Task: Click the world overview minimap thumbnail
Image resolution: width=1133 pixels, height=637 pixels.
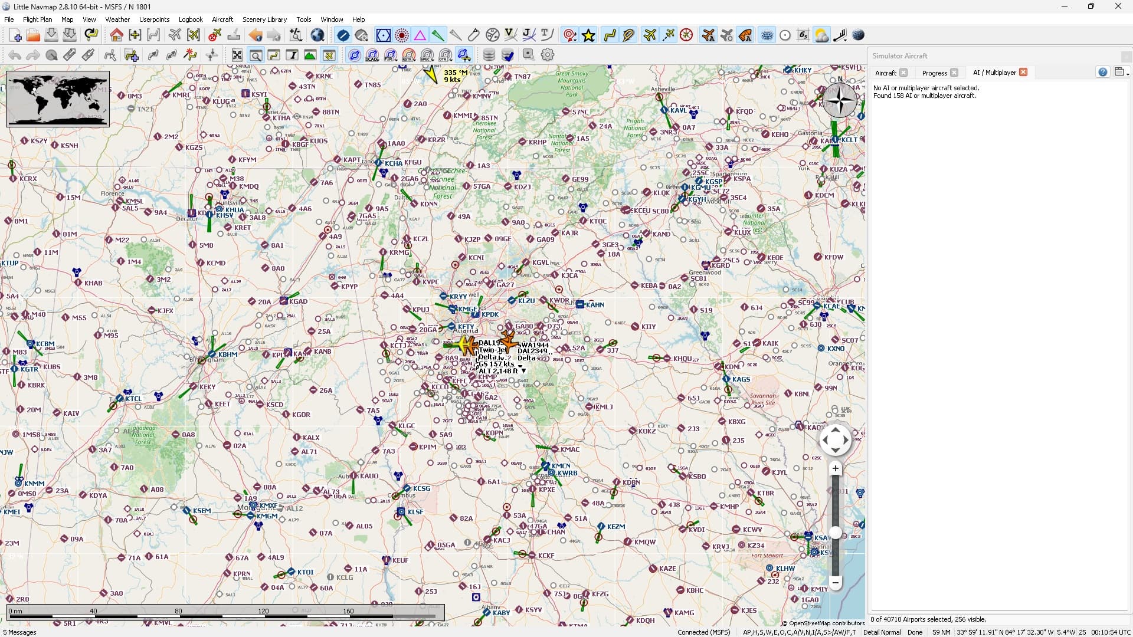Action: (58, 98)
